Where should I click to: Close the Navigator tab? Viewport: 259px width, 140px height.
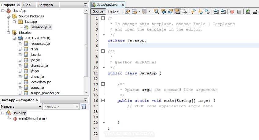(x=37, y=100)
